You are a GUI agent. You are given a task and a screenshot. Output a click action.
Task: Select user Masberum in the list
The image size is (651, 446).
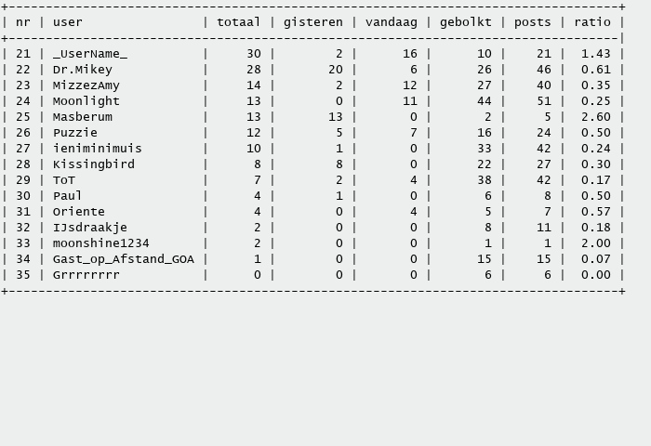(82, 117)
